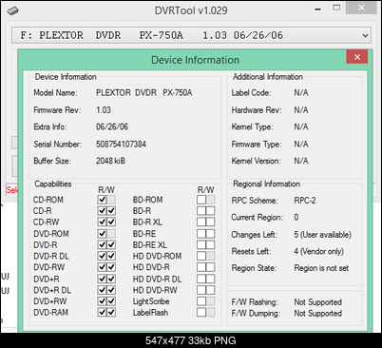
Task: Toggle the LabelFlash checkbox
Action: pos(201,313)
